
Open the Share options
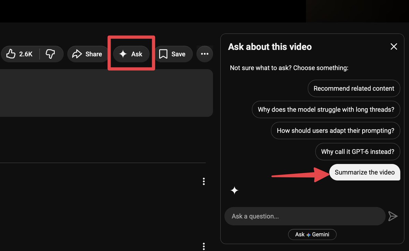point(88,54)
